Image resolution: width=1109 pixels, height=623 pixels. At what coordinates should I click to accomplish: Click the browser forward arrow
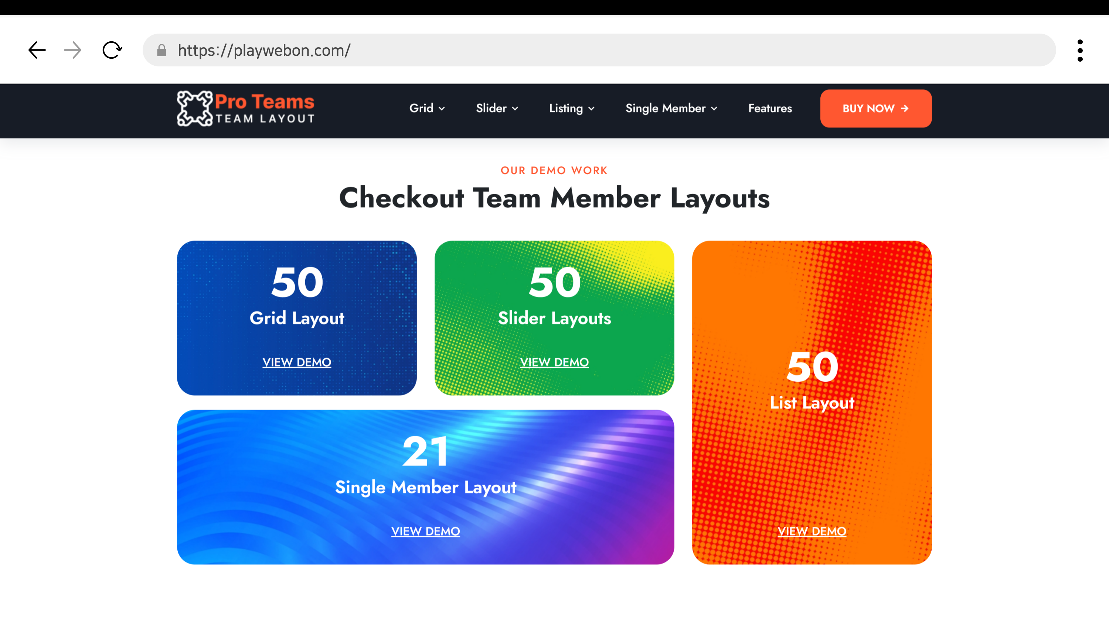[x=72, y=50]
